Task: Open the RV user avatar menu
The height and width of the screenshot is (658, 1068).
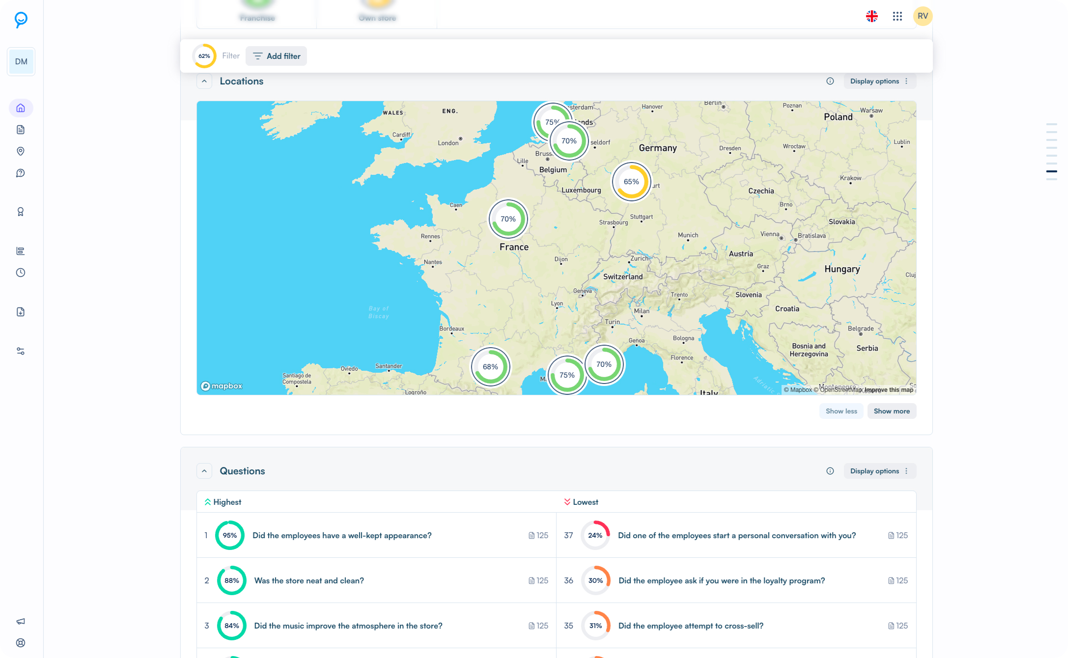Action: 923,16
